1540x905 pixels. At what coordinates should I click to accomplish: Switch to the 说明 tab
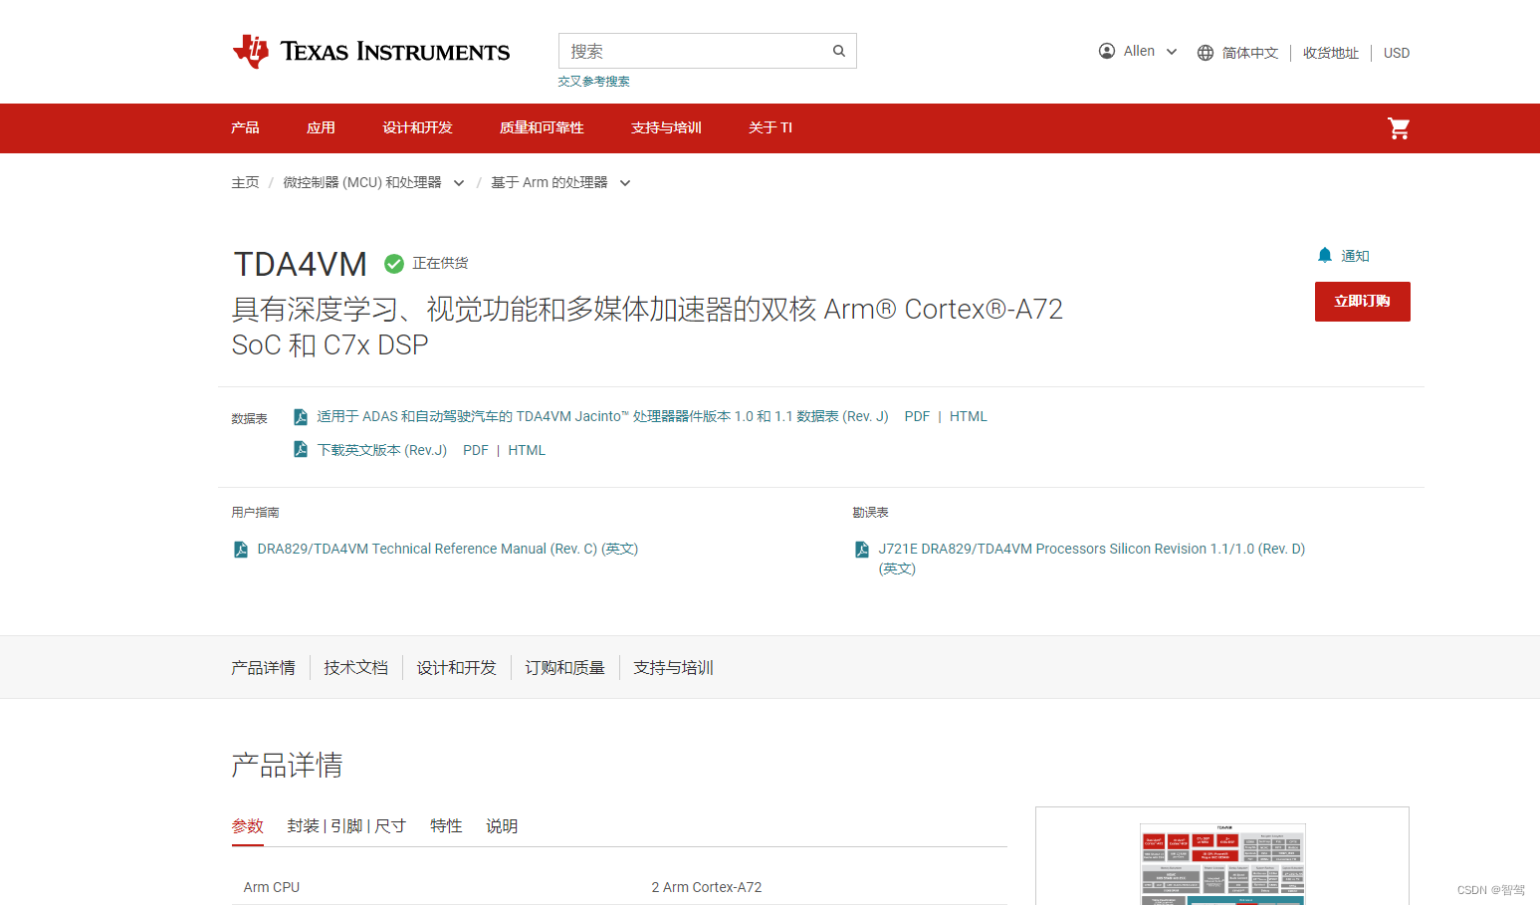point(502,826)
